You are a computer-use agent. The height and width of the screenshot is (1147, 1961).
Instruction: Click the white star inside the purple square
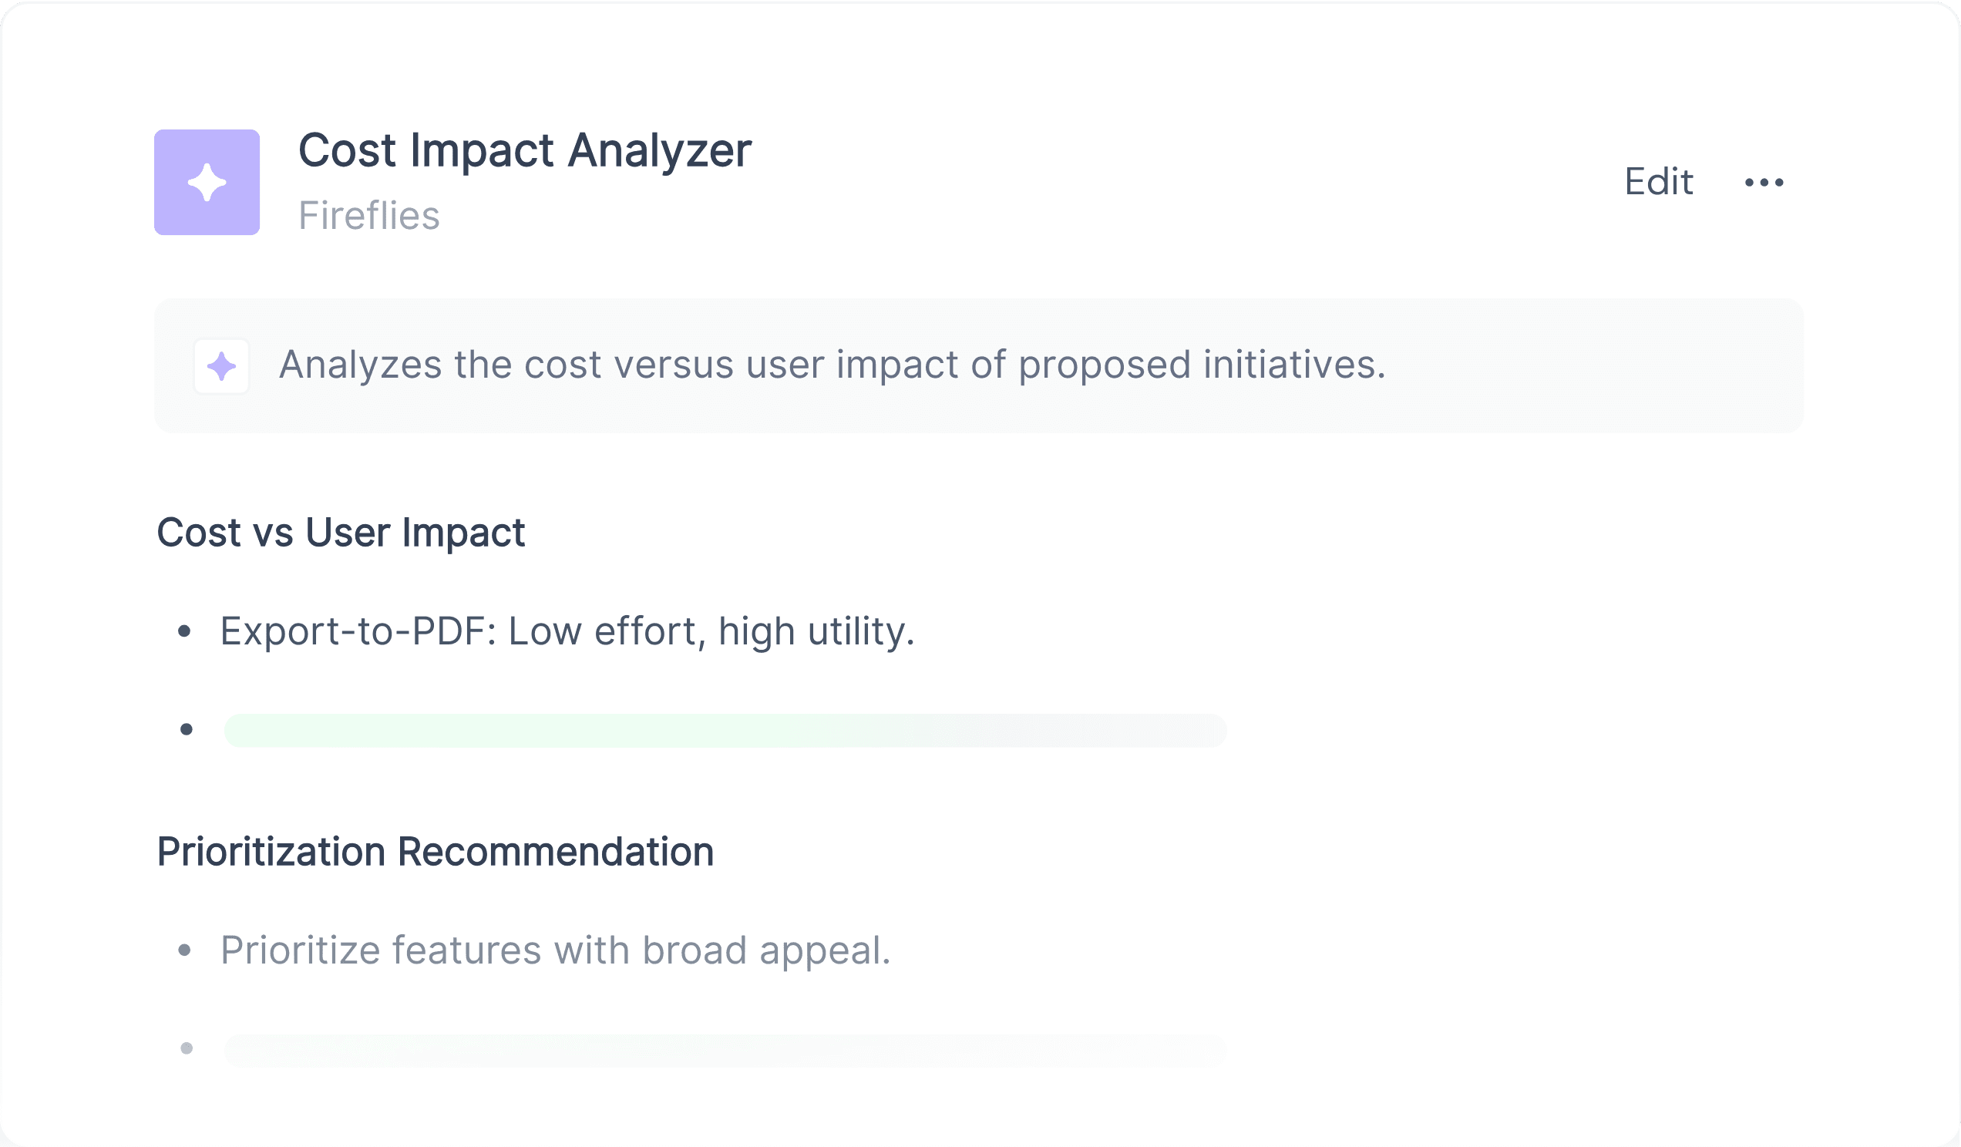(207, 182)
